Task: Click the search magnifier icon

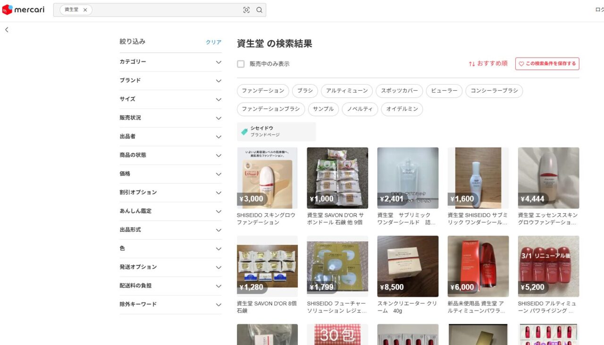Action: (x=259, y=10)
